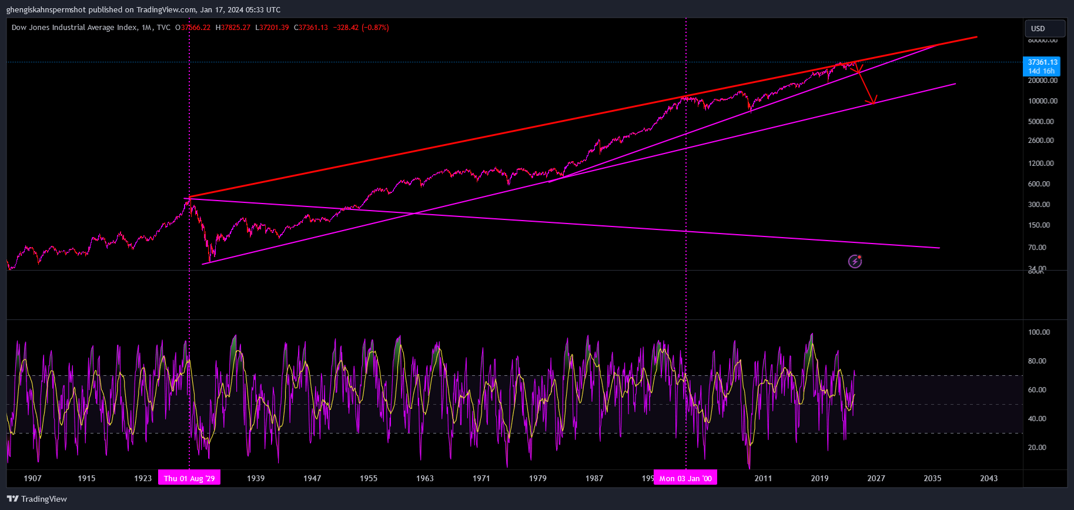Click the open value O37566.22
This screenshot has height=510, width=1074.
[193, 27]
